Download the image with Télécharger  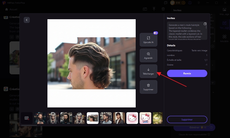coord(148,71)
